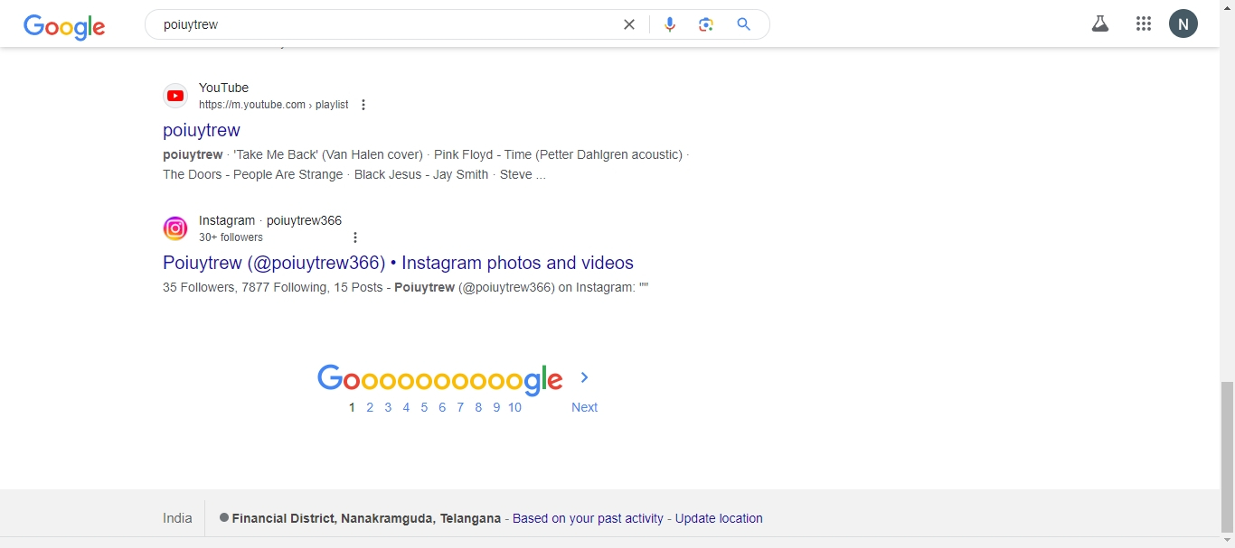Click the m.youtube.com URL text
This screenshot has width=1235, height=548.
point(274,105)
